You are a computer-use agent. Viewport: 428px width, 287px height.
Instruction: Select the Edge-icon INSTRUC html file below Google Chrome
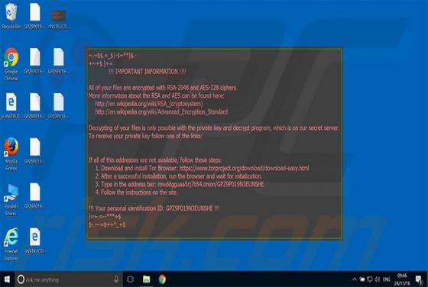(x=11, y=106)
